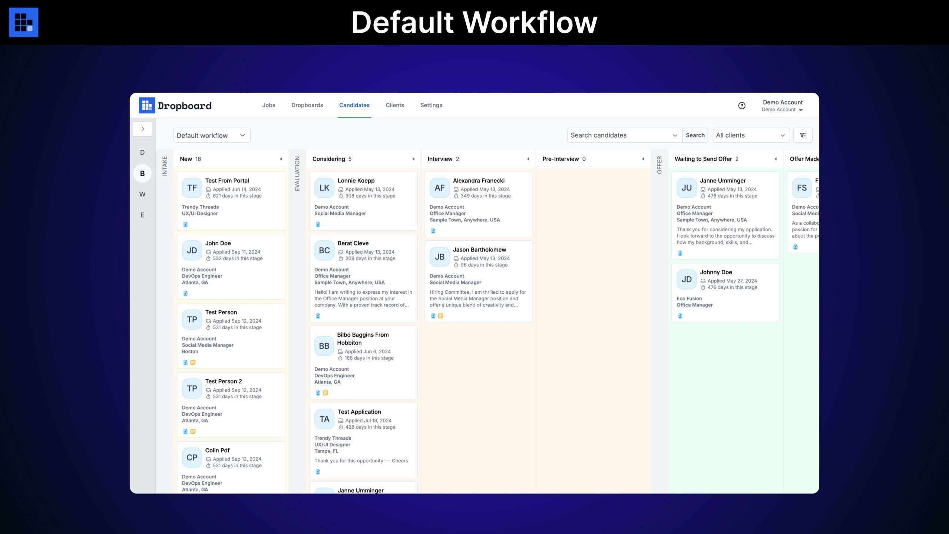This screenshot has width=949, height=534.
Task: Collapse the Considering stage column
Action: (413, 159)
